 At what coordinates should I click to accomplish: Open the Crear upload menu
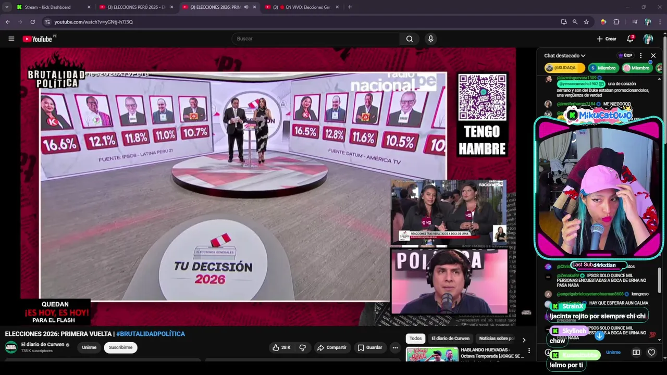click(x=607, y=39)
